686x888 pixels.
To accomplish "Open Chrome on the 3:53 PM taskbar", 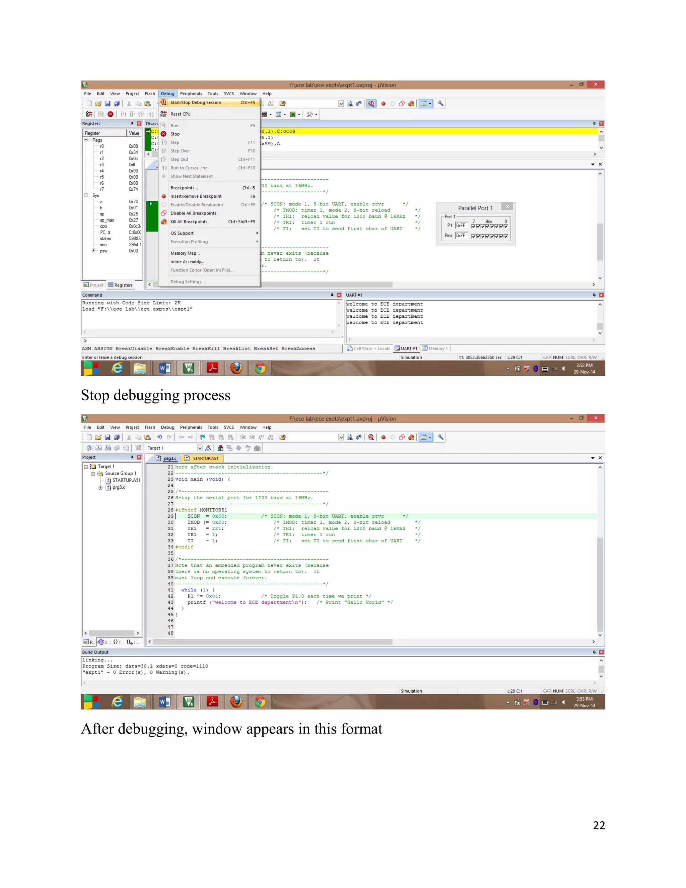I will pyautogui.click(x=260, y=702).
